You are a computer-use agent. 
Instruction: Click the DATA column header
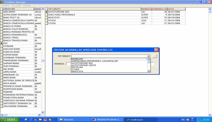[x=176, y=9]
